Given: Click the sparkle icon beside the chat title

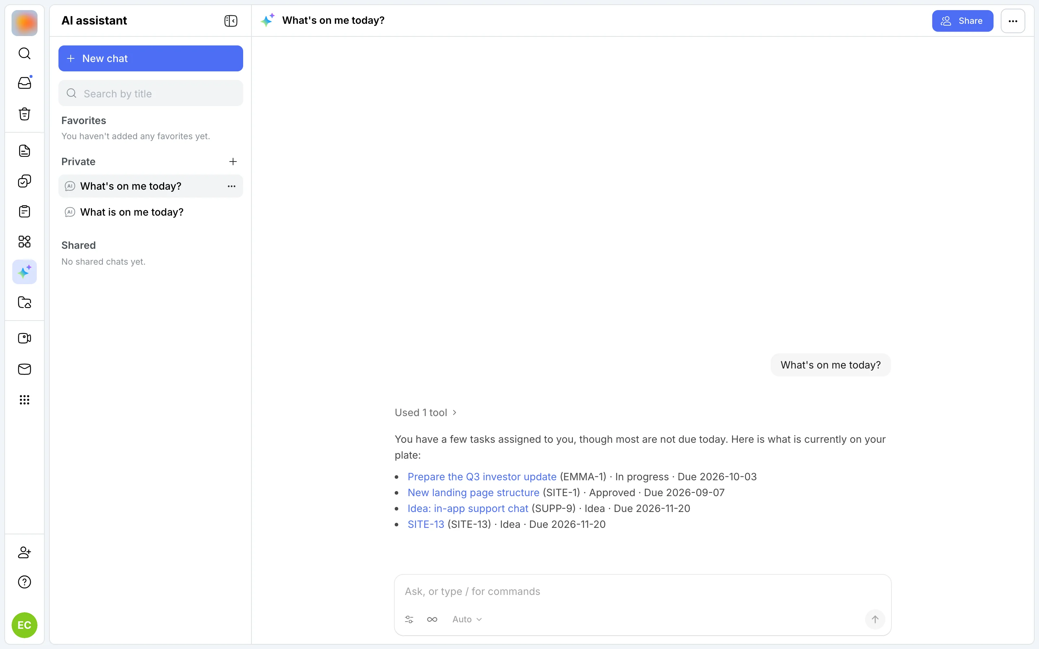Looking at the screenshot, I should [x=267, y=20].
